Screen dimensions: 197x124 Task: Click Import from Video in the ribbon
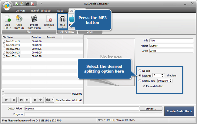tap(34, 22)
